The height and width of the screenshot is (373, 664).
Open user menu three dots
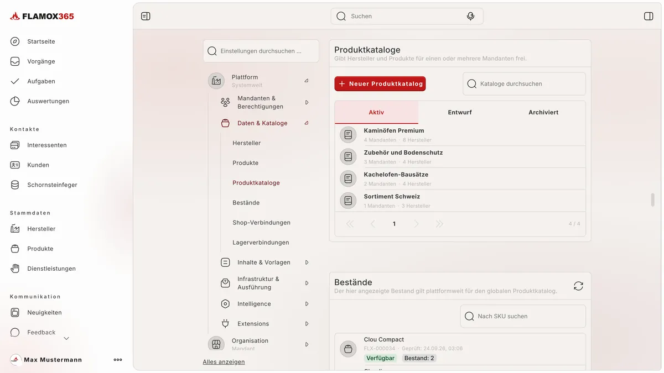[x=118, y=360]
